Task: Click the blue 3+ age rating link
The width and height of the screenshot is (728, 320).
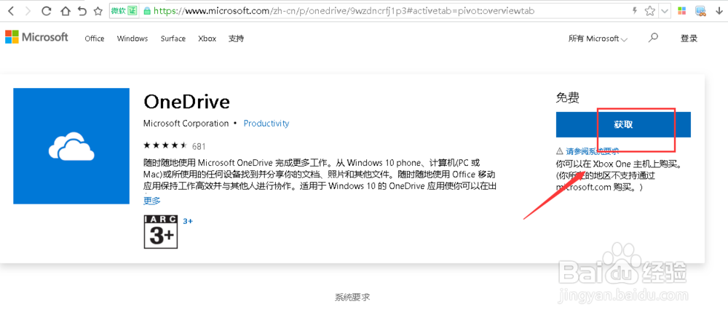Action: 188,221
